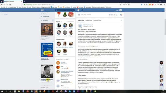Image resolution: width=166 pixels, height=93 pixels.
Task: Click the VK logo in the header
Action: point(42,10)
